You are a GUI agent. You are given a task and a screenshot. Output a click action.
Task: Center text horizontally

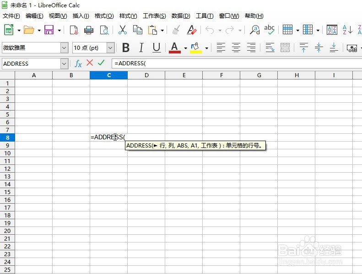pos(236,48)
